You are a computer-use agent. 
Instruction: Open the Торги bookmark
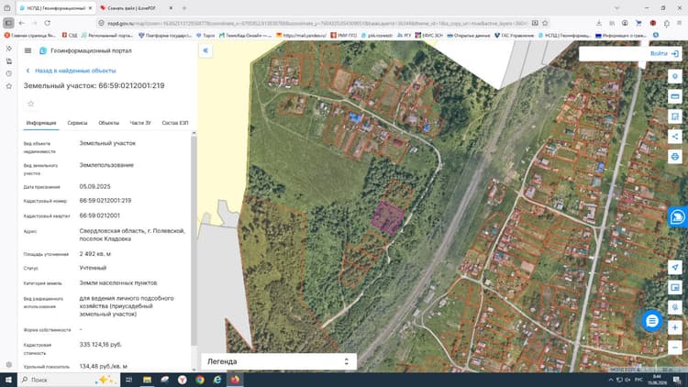tap(205, 35)
